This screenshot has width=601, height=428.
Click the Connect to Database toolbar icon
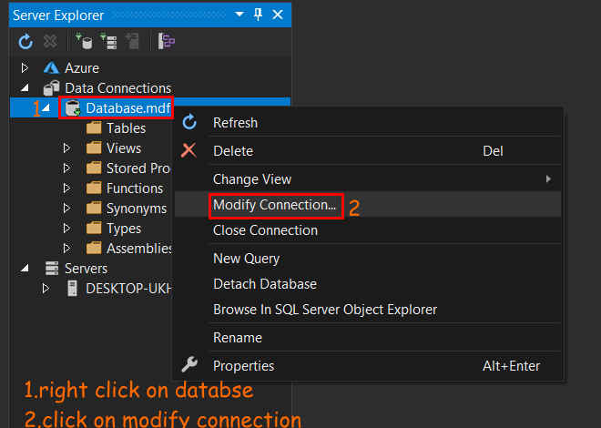pos(84,41)
